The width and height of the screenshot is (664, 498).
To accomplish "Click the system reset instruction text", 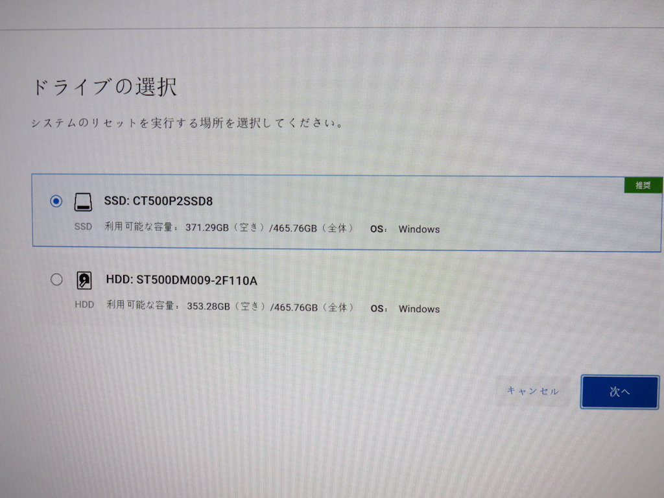I will click(185, 122).
